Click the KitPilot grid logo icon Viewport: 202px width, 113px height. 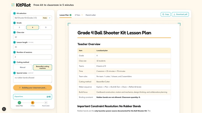tap(13, 5)
